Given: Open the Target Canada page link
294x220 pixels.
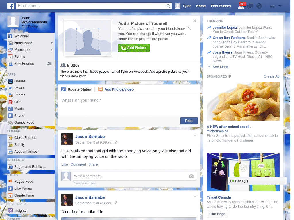Looking at the screenshot, I should pos(218,197).
